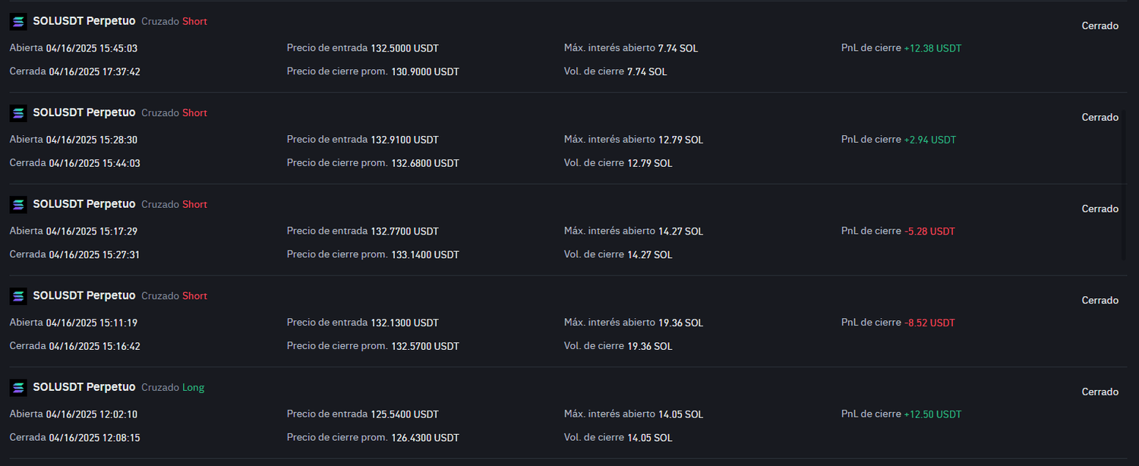Click the Solana icon of the 15:11:19 trade
1139x466 pixels.
18,296
